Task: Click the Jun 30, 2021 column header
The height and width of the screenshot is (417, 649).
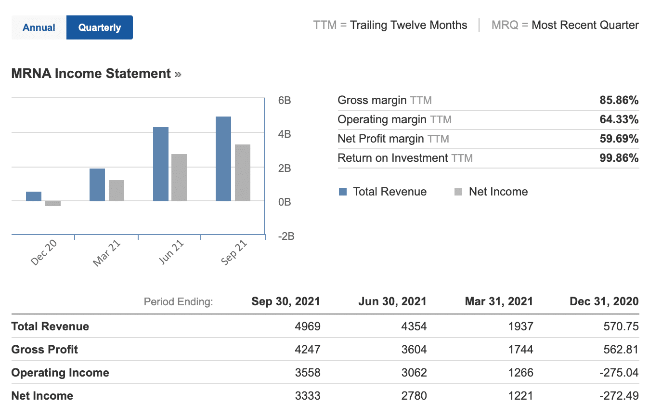Action: (x=392, y=301)
